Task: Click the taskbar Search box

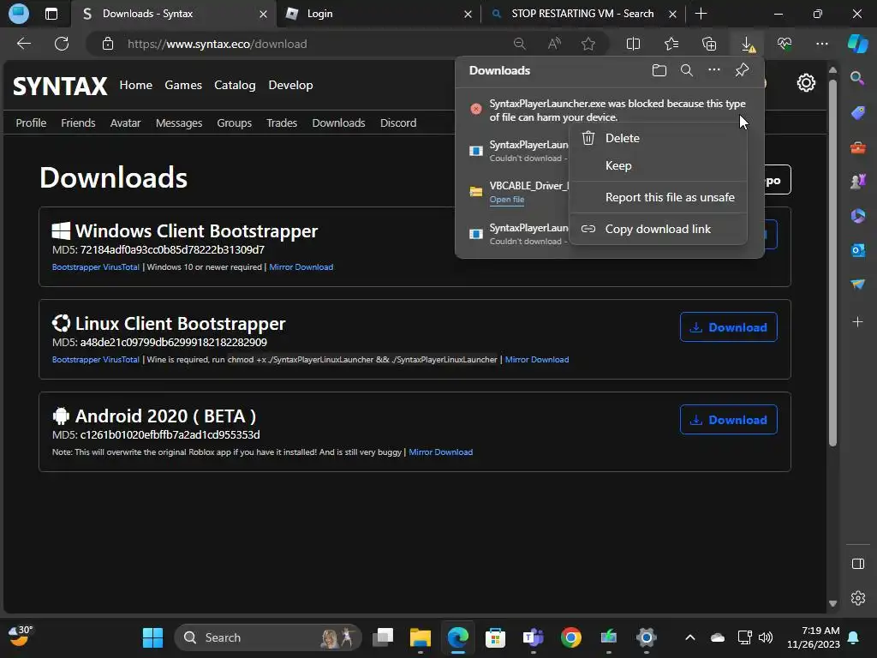Action: click(268, 637)
